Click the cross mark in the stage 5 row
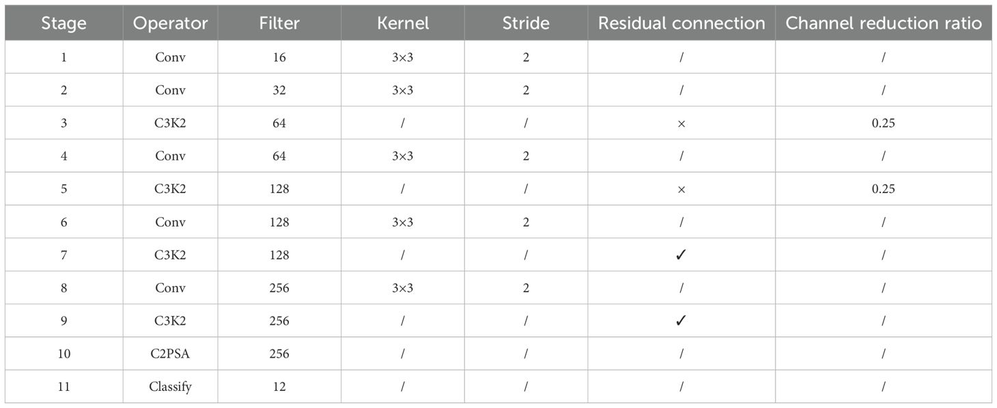The width and height of the screenshot is (997, 408). 681,189
